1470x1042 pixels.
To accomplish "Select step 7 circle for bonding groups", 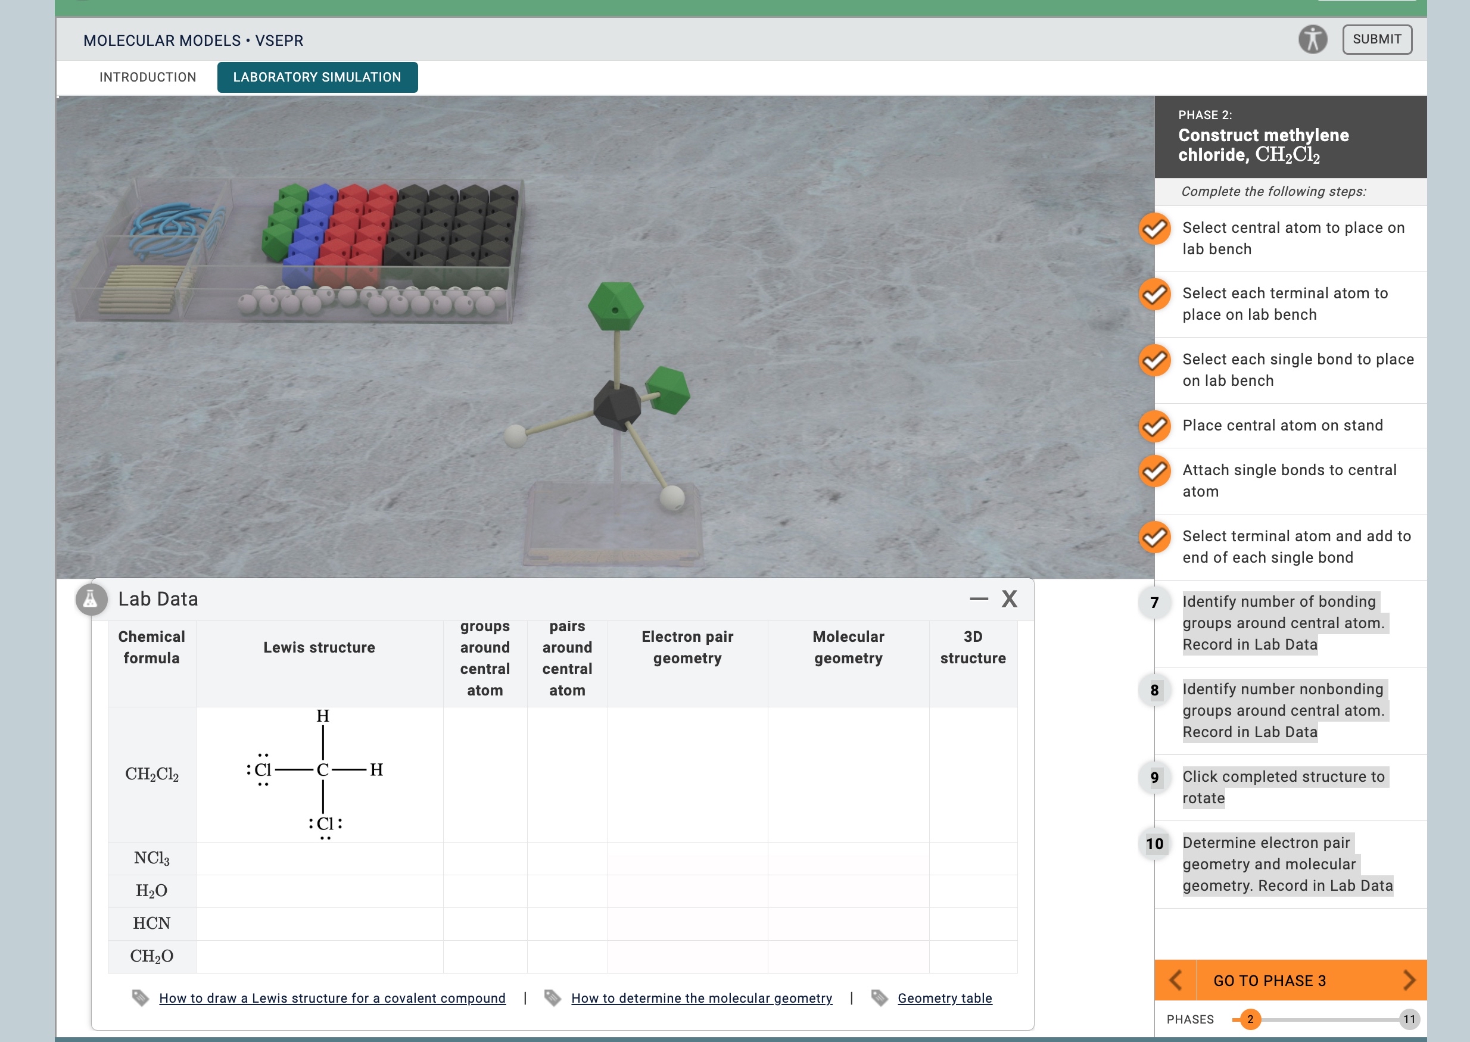I will (1154, 603).
